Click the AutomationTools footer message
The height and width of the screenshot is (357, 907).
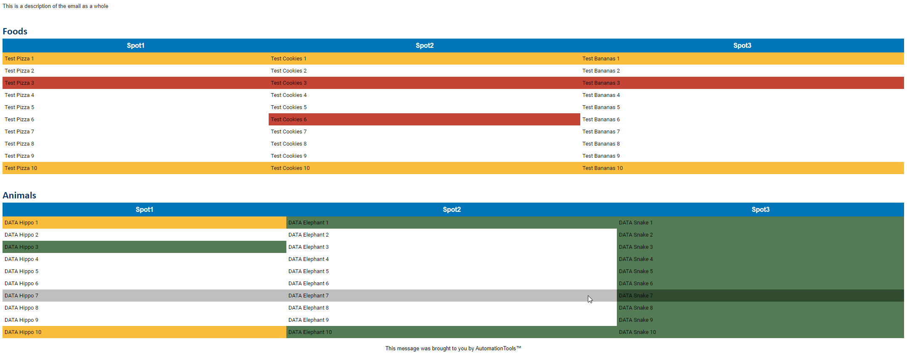coord(453,349)
